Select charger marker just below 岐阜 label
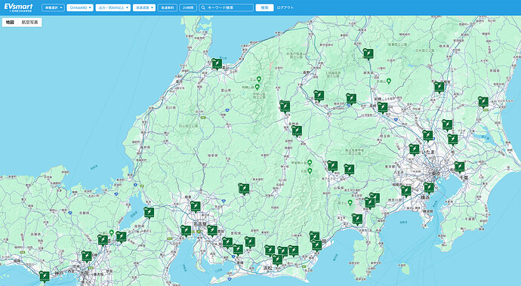The width and height of the screenshot is (521, 286). tap(196, 206)
